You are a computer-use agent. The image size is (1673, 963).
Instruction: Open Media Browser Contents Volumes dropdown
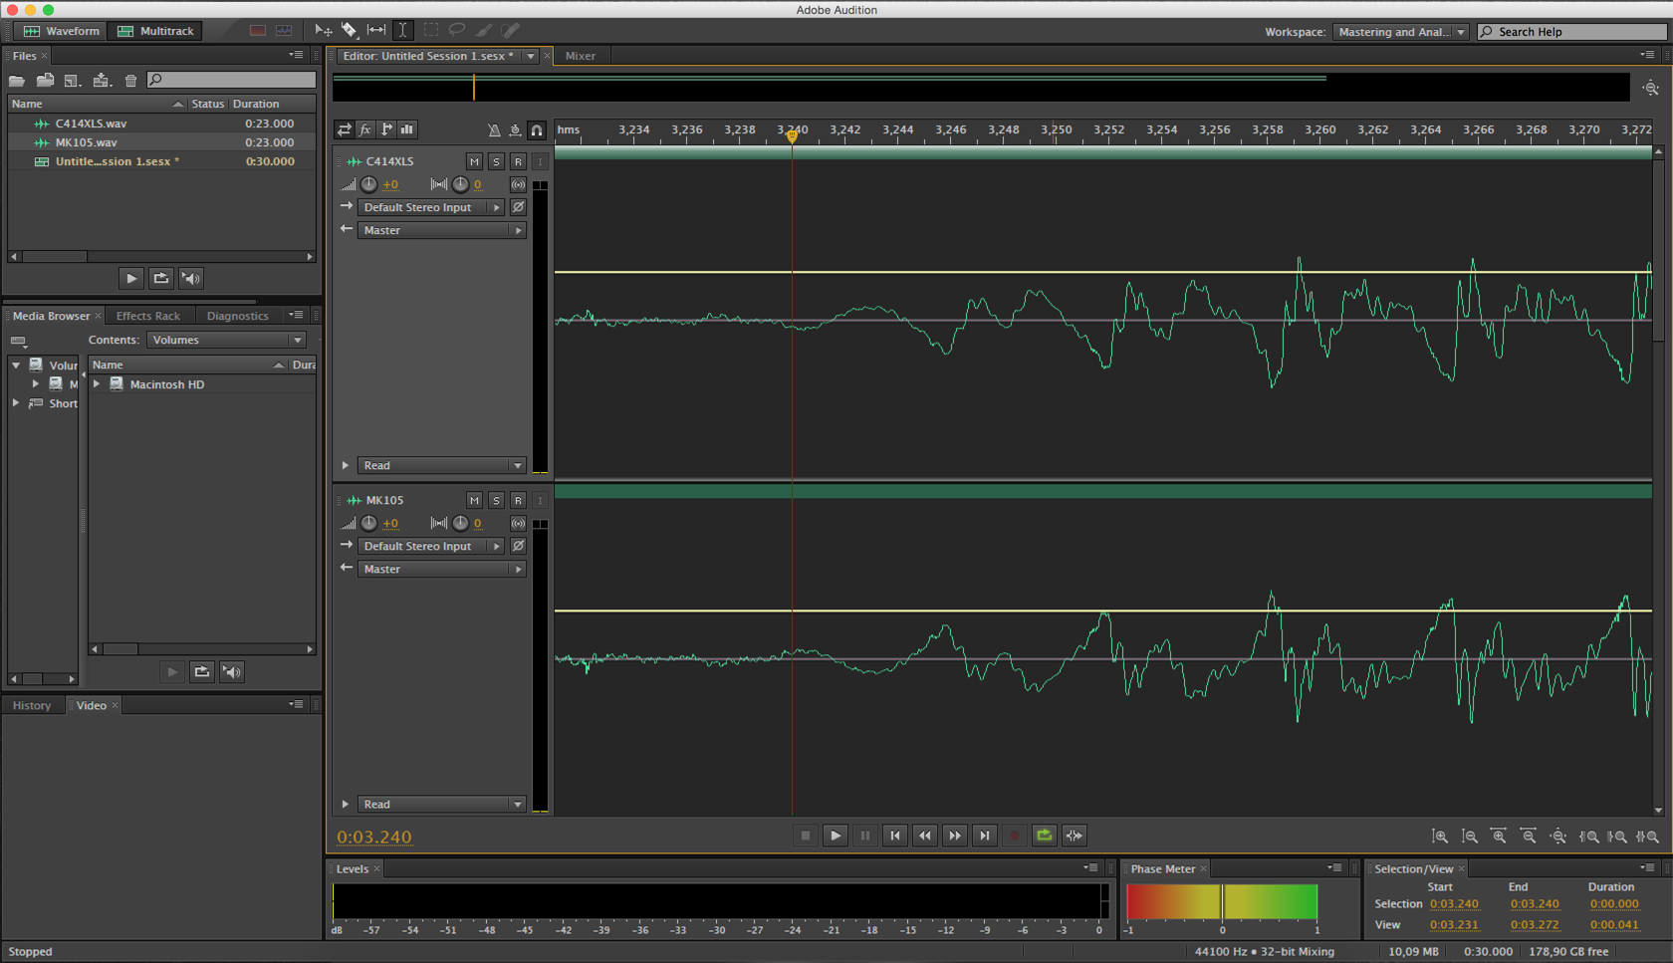click(226, 340)
